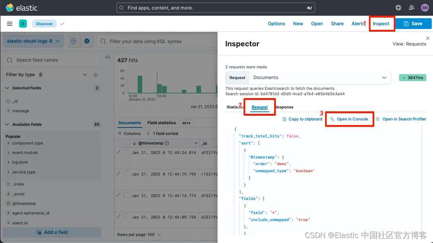Click Open in Search Profiler
Image resolution: width=433 pixels, height=243 pixels.
pos(401,119)
